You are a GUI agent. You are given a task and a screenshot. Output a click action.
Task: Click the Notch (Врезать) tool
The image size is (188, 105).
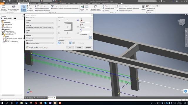pos(30,10)
